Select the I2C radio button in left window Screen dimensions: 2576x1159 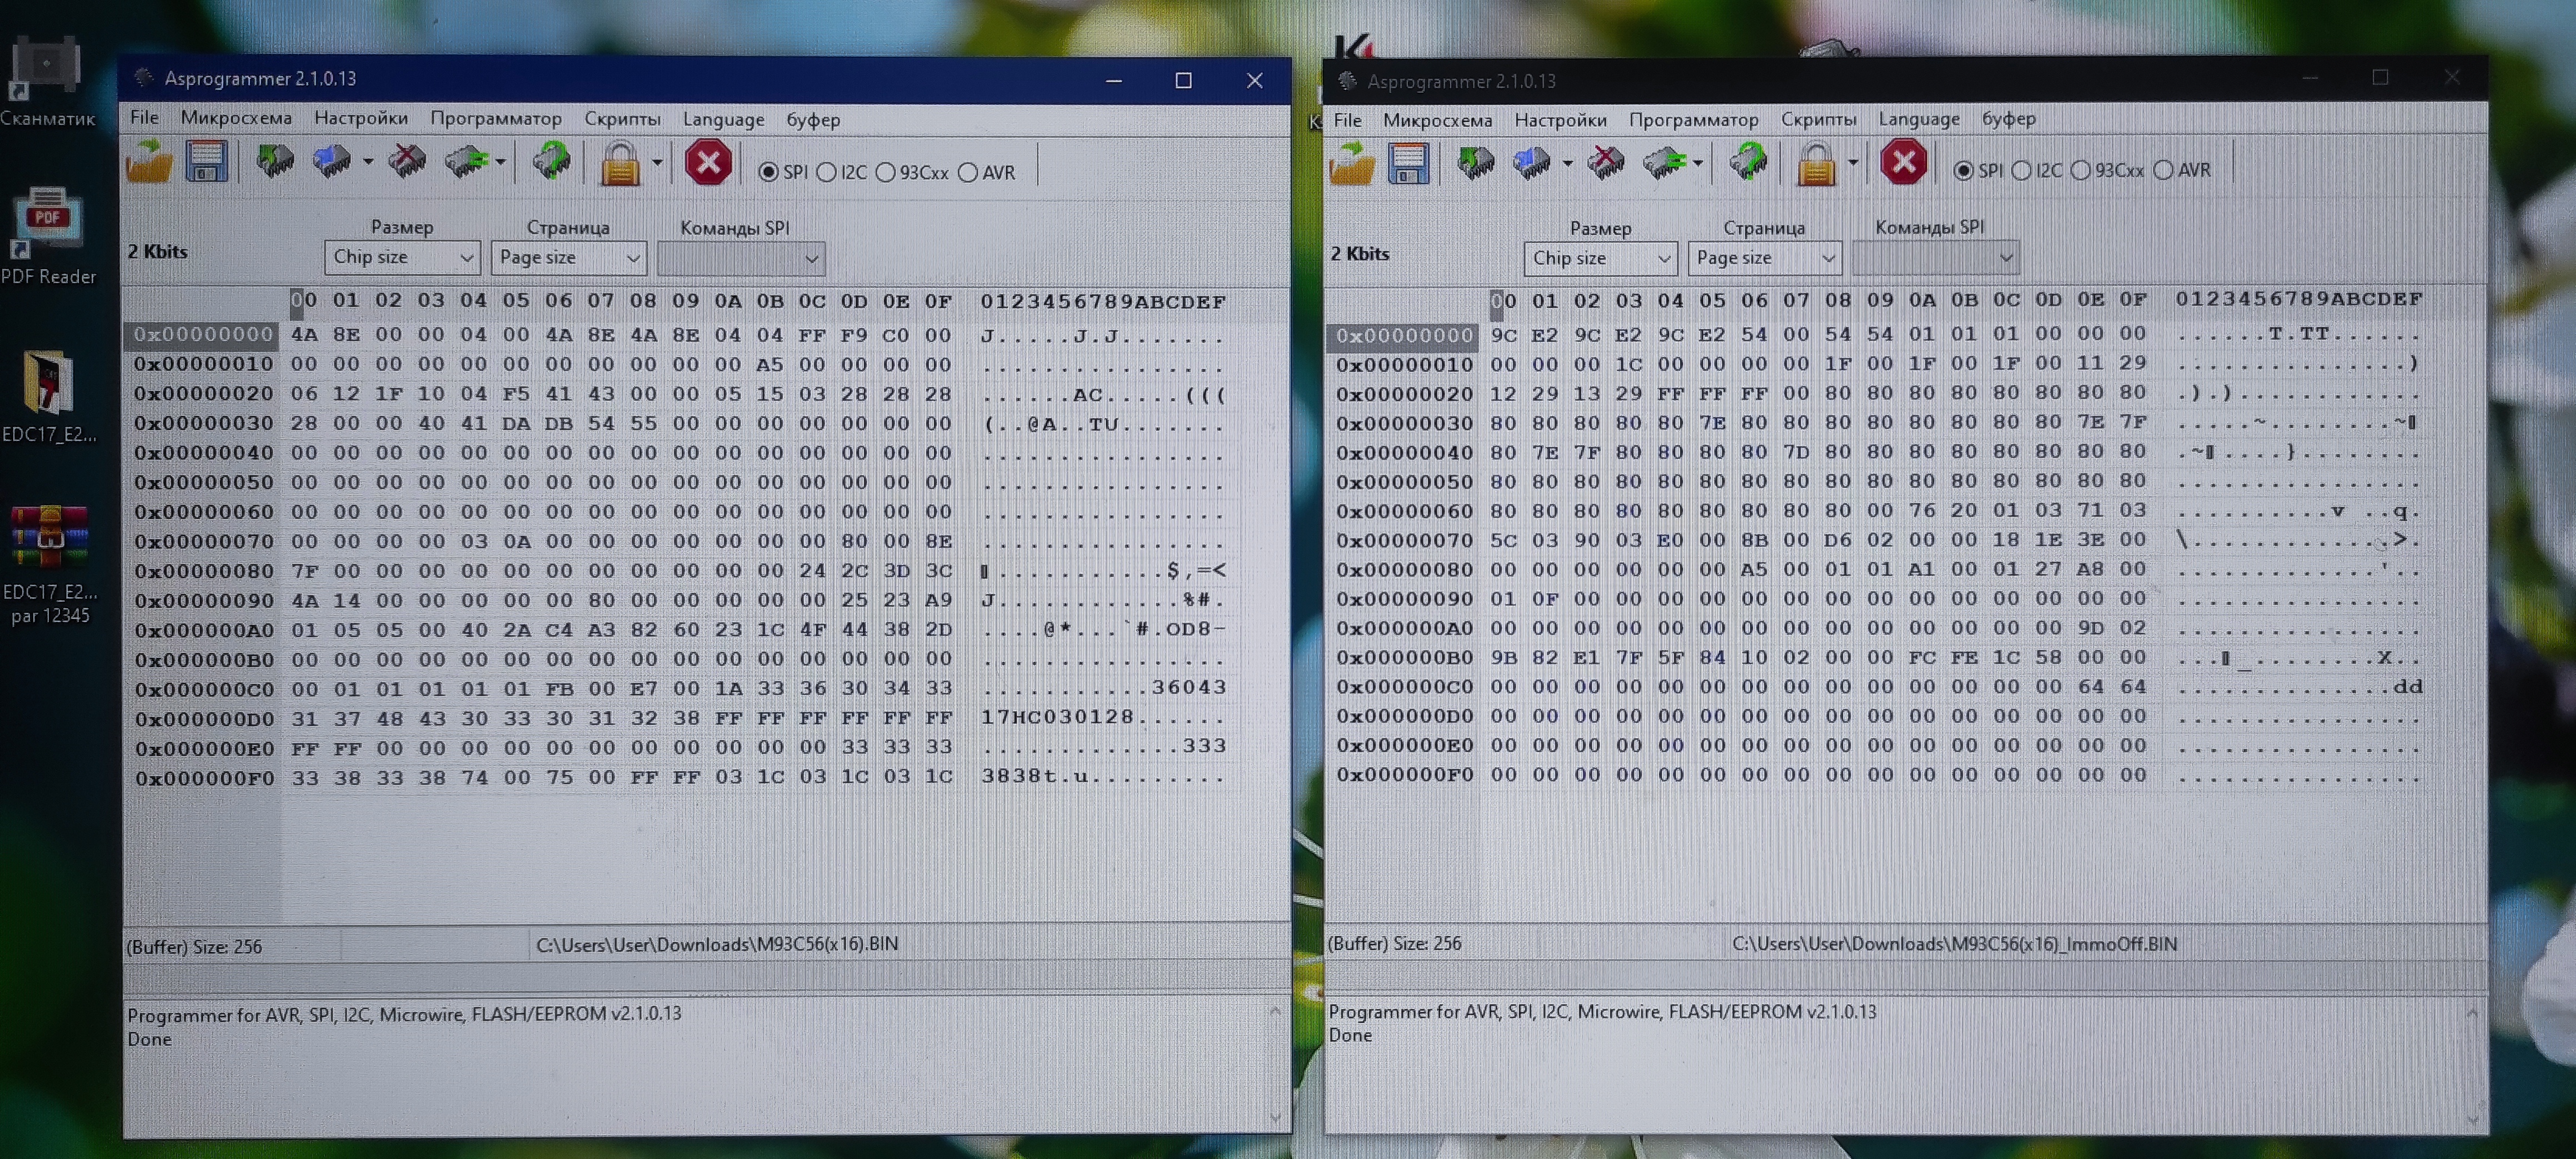point(827,173)
